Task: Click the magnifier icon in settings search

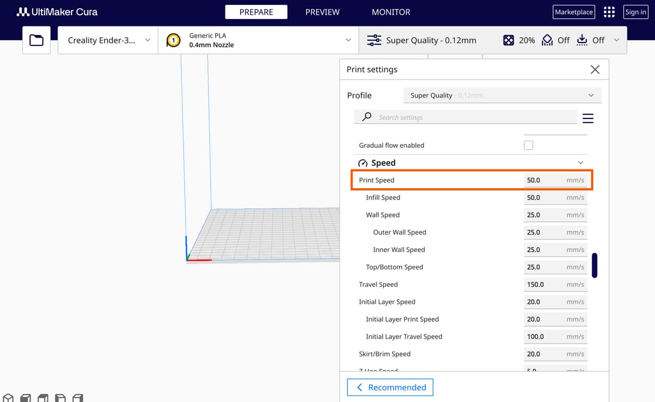Action: tap(367, 117)
